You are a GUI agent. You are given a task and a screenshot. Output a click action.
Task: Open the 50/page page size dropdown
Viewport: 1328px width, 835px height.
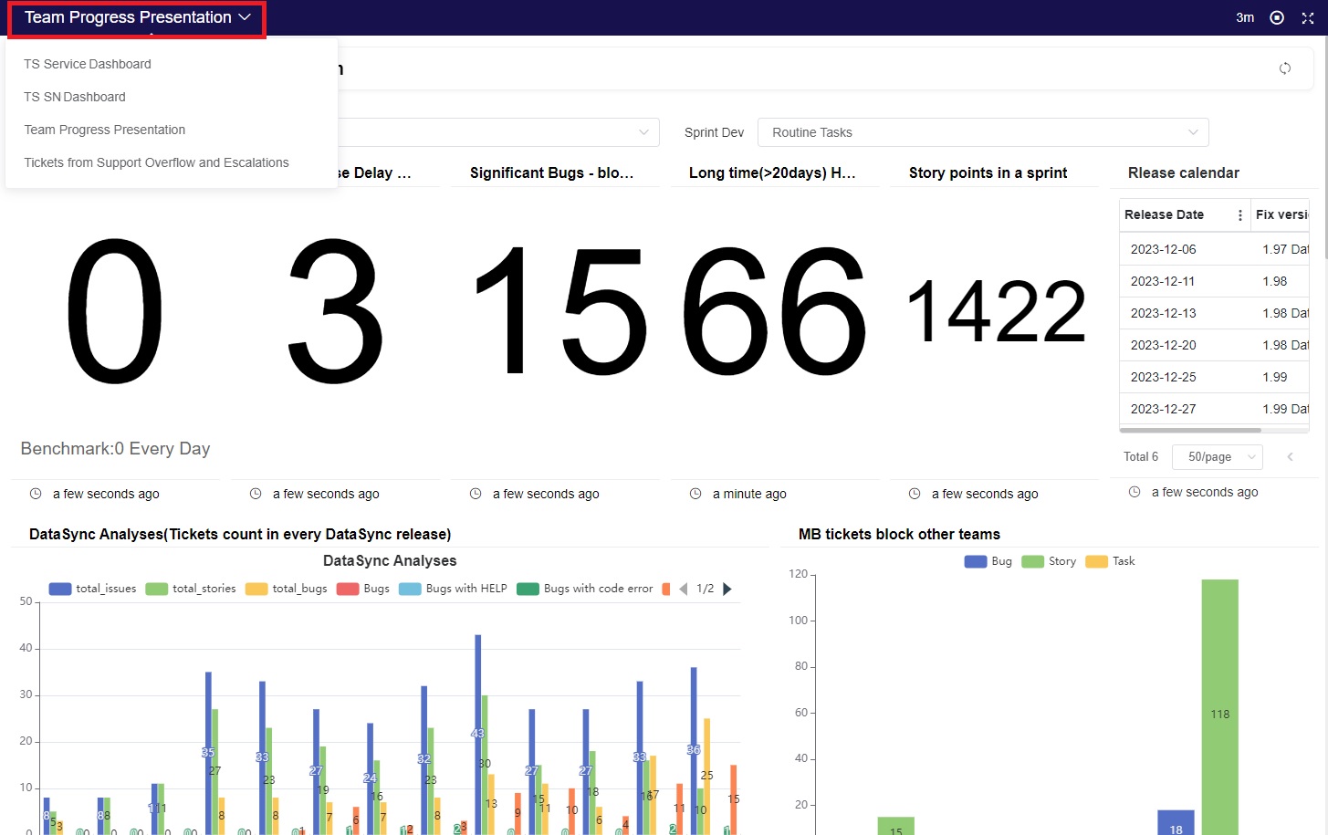[1217, 456]
